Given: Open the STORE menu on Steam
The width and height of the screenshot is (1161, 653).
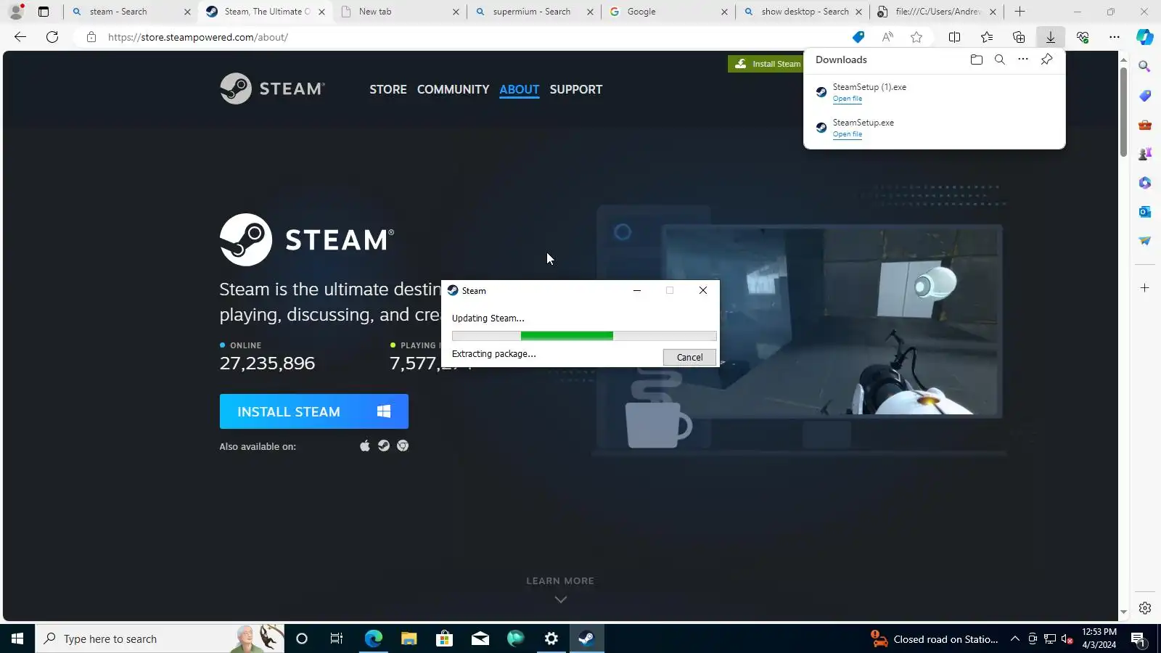Looking at the screenshot, I should pyautogui.click(x=388, y=89).
